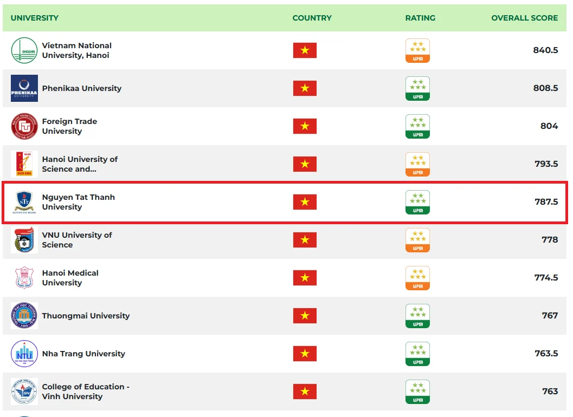Open the Nha Trang University name link
The width and height of the screenshot is (573, 417).
83,354
